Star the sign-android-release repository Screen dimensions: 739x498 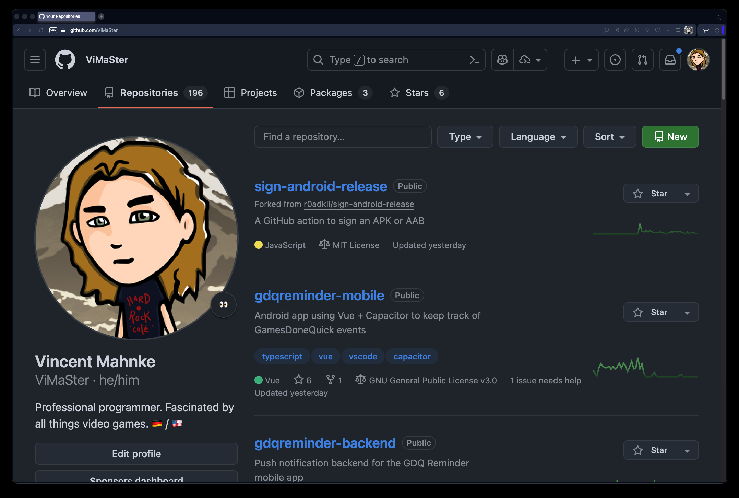click(x=650, y=194)
